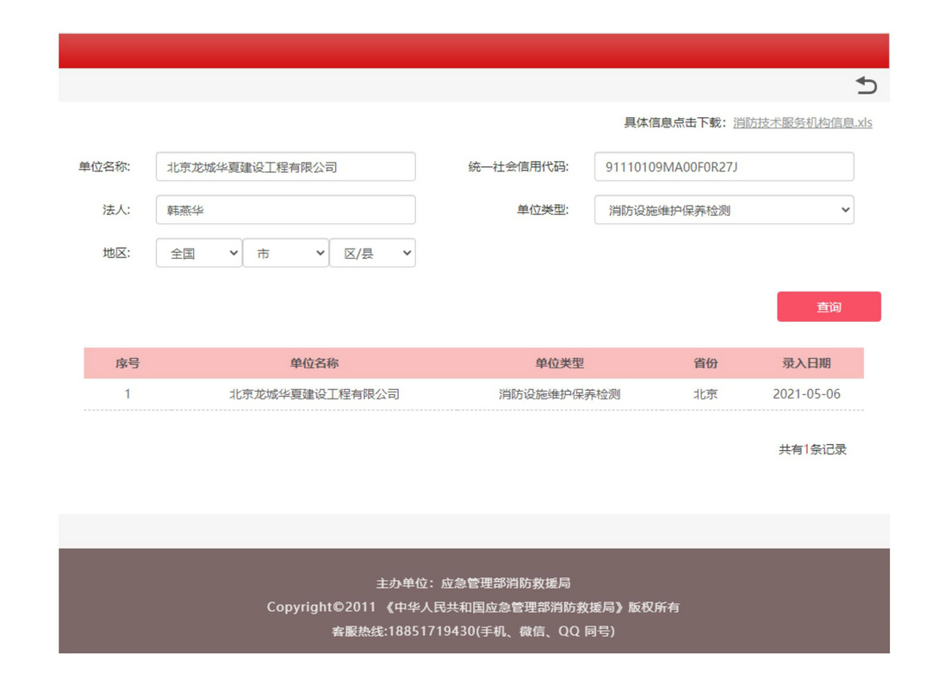Click the 单位名称 input field
Image resolution: width=951 pixels, height=685 pixels.
point(285,167)
